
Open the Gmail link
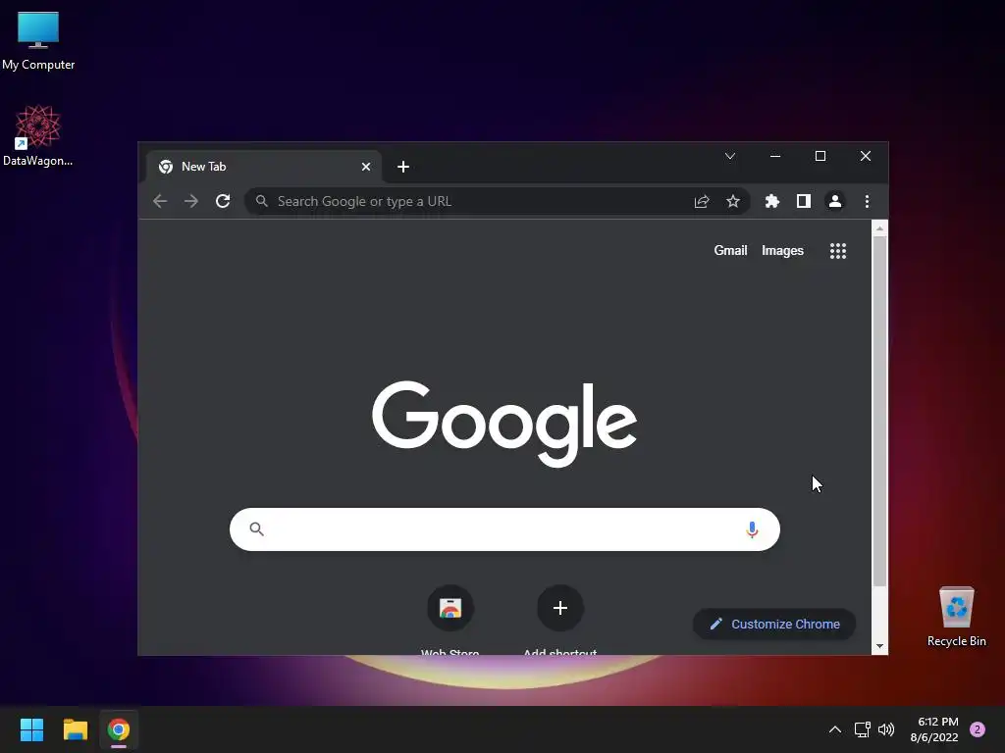point(730,250)
